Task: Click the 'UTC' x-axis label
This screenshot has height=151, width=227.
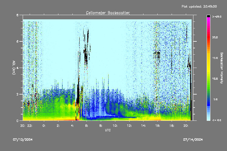Action: click(x=108, y=130)
